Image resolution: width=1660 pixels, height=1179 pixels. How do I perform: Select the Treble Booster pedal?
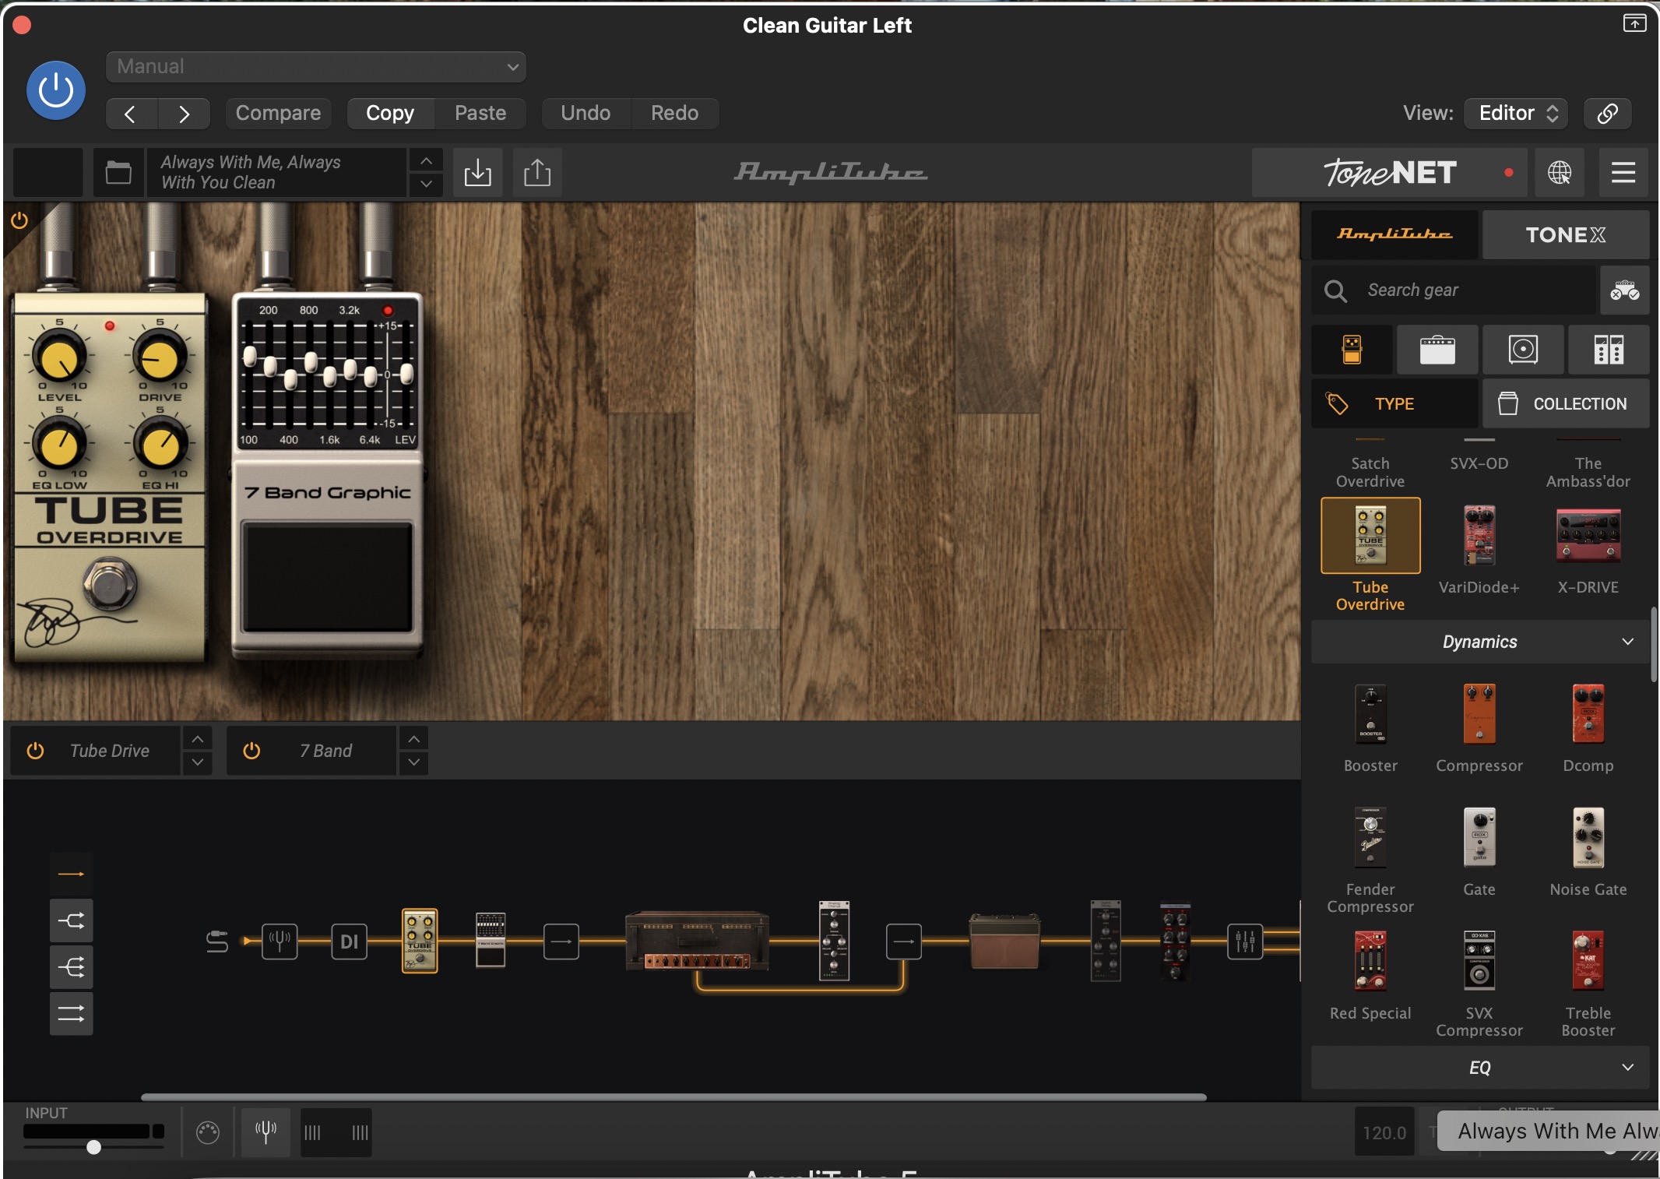[x=1588, y=961]
